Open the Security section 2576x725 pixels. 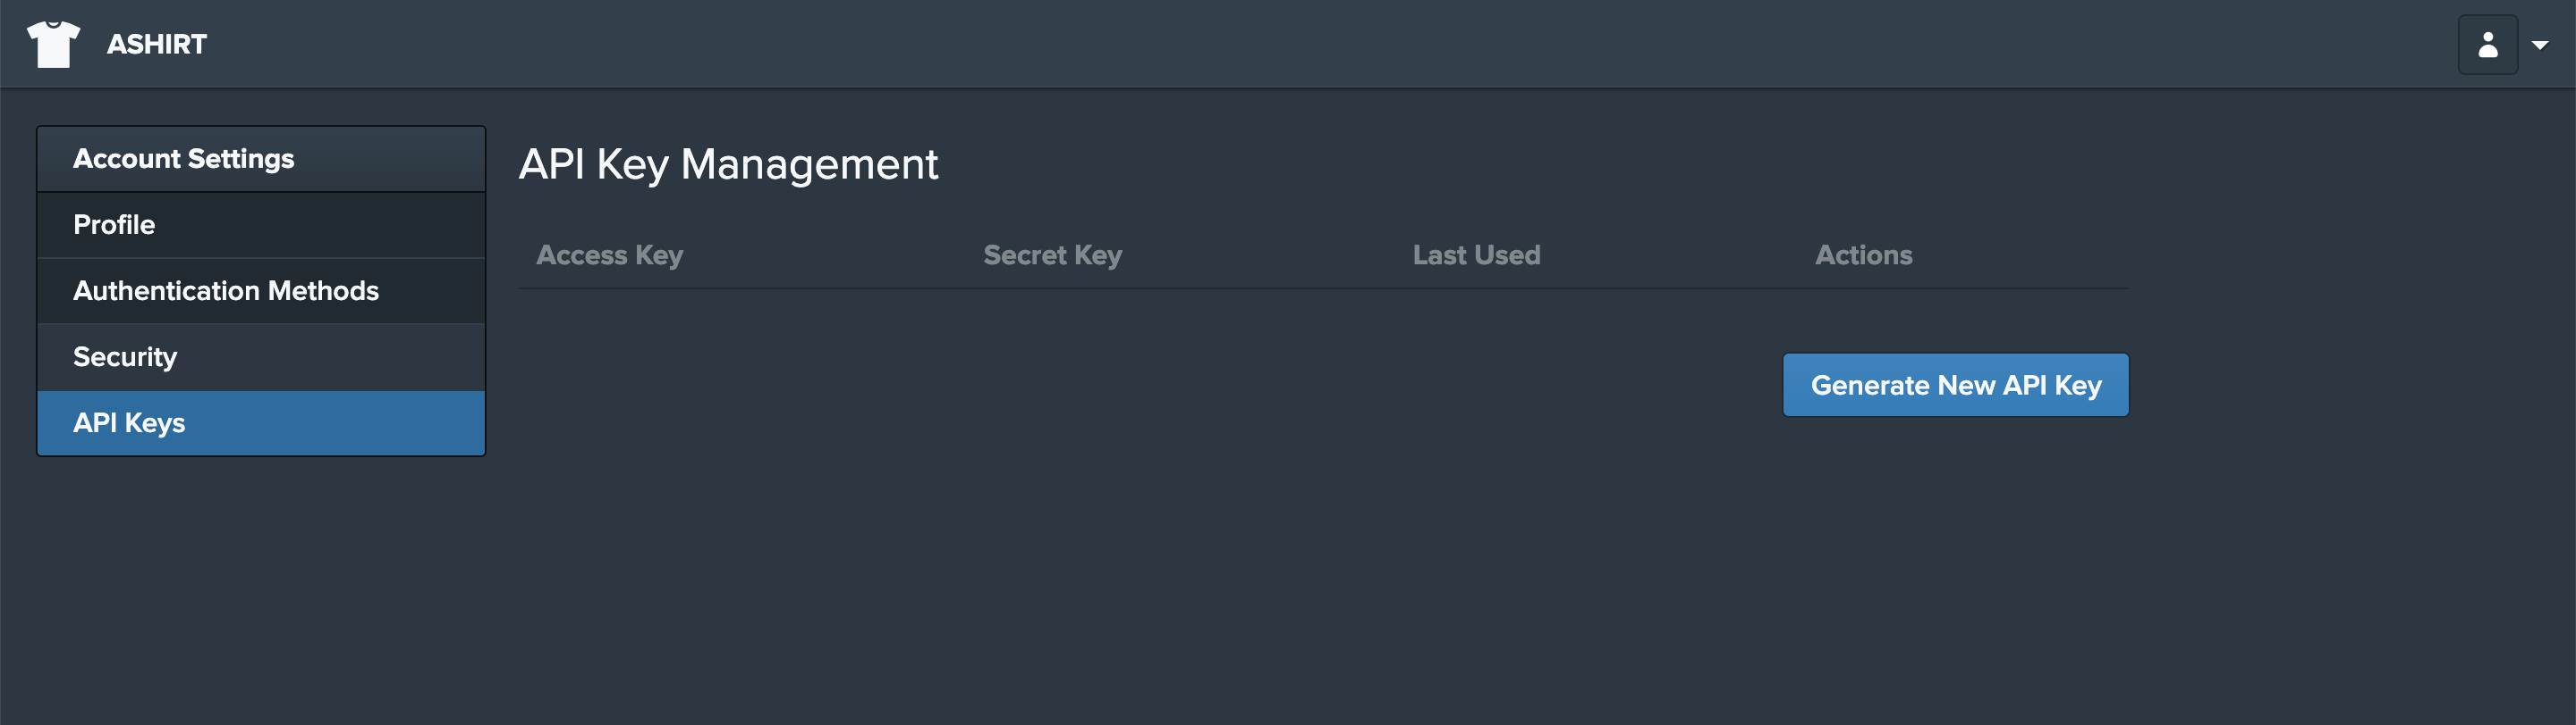pos(124,355)
